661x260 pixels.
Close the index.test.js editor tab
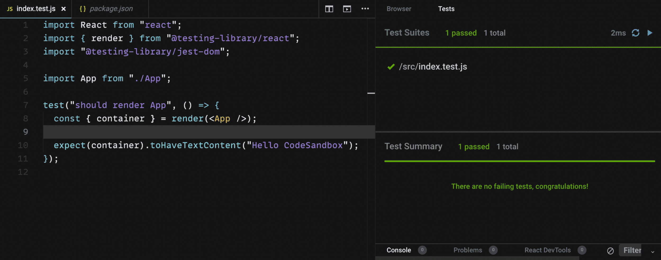pyautogui.click(x=64, y=9)
